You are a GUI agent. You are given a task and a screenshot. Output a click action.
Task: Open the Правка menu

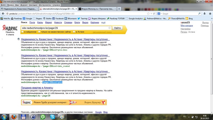[x=10, y=5]
